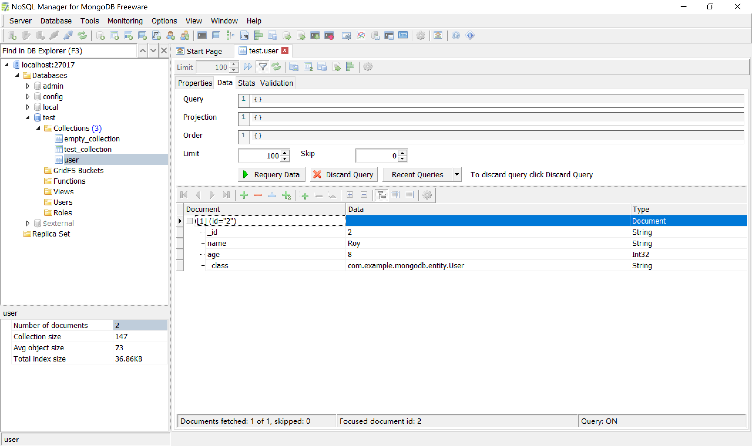Click the green add document plus icon
The image size is (752, 446).
pyautogui.click(x=244, y=195)
